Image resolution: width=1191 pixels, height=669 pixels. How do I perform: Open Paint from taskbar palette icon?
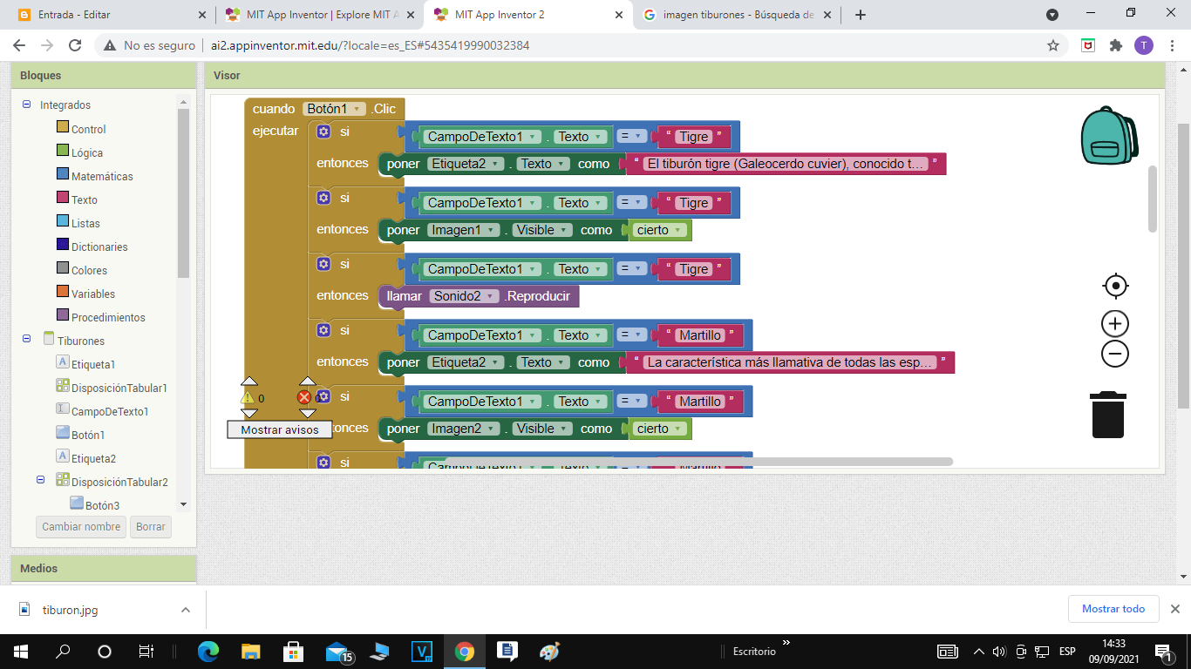tap(549, 652)
